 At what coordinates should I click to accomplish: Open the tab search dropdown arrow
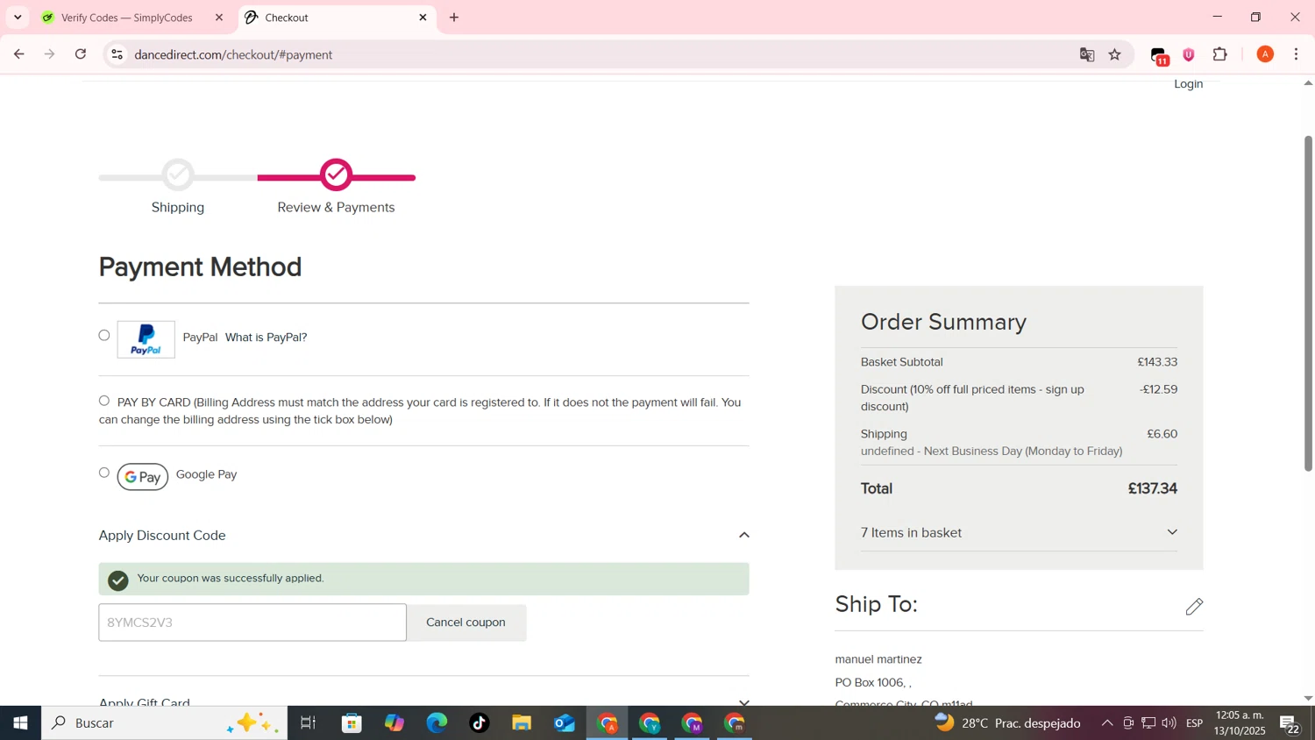click(18, 18)
